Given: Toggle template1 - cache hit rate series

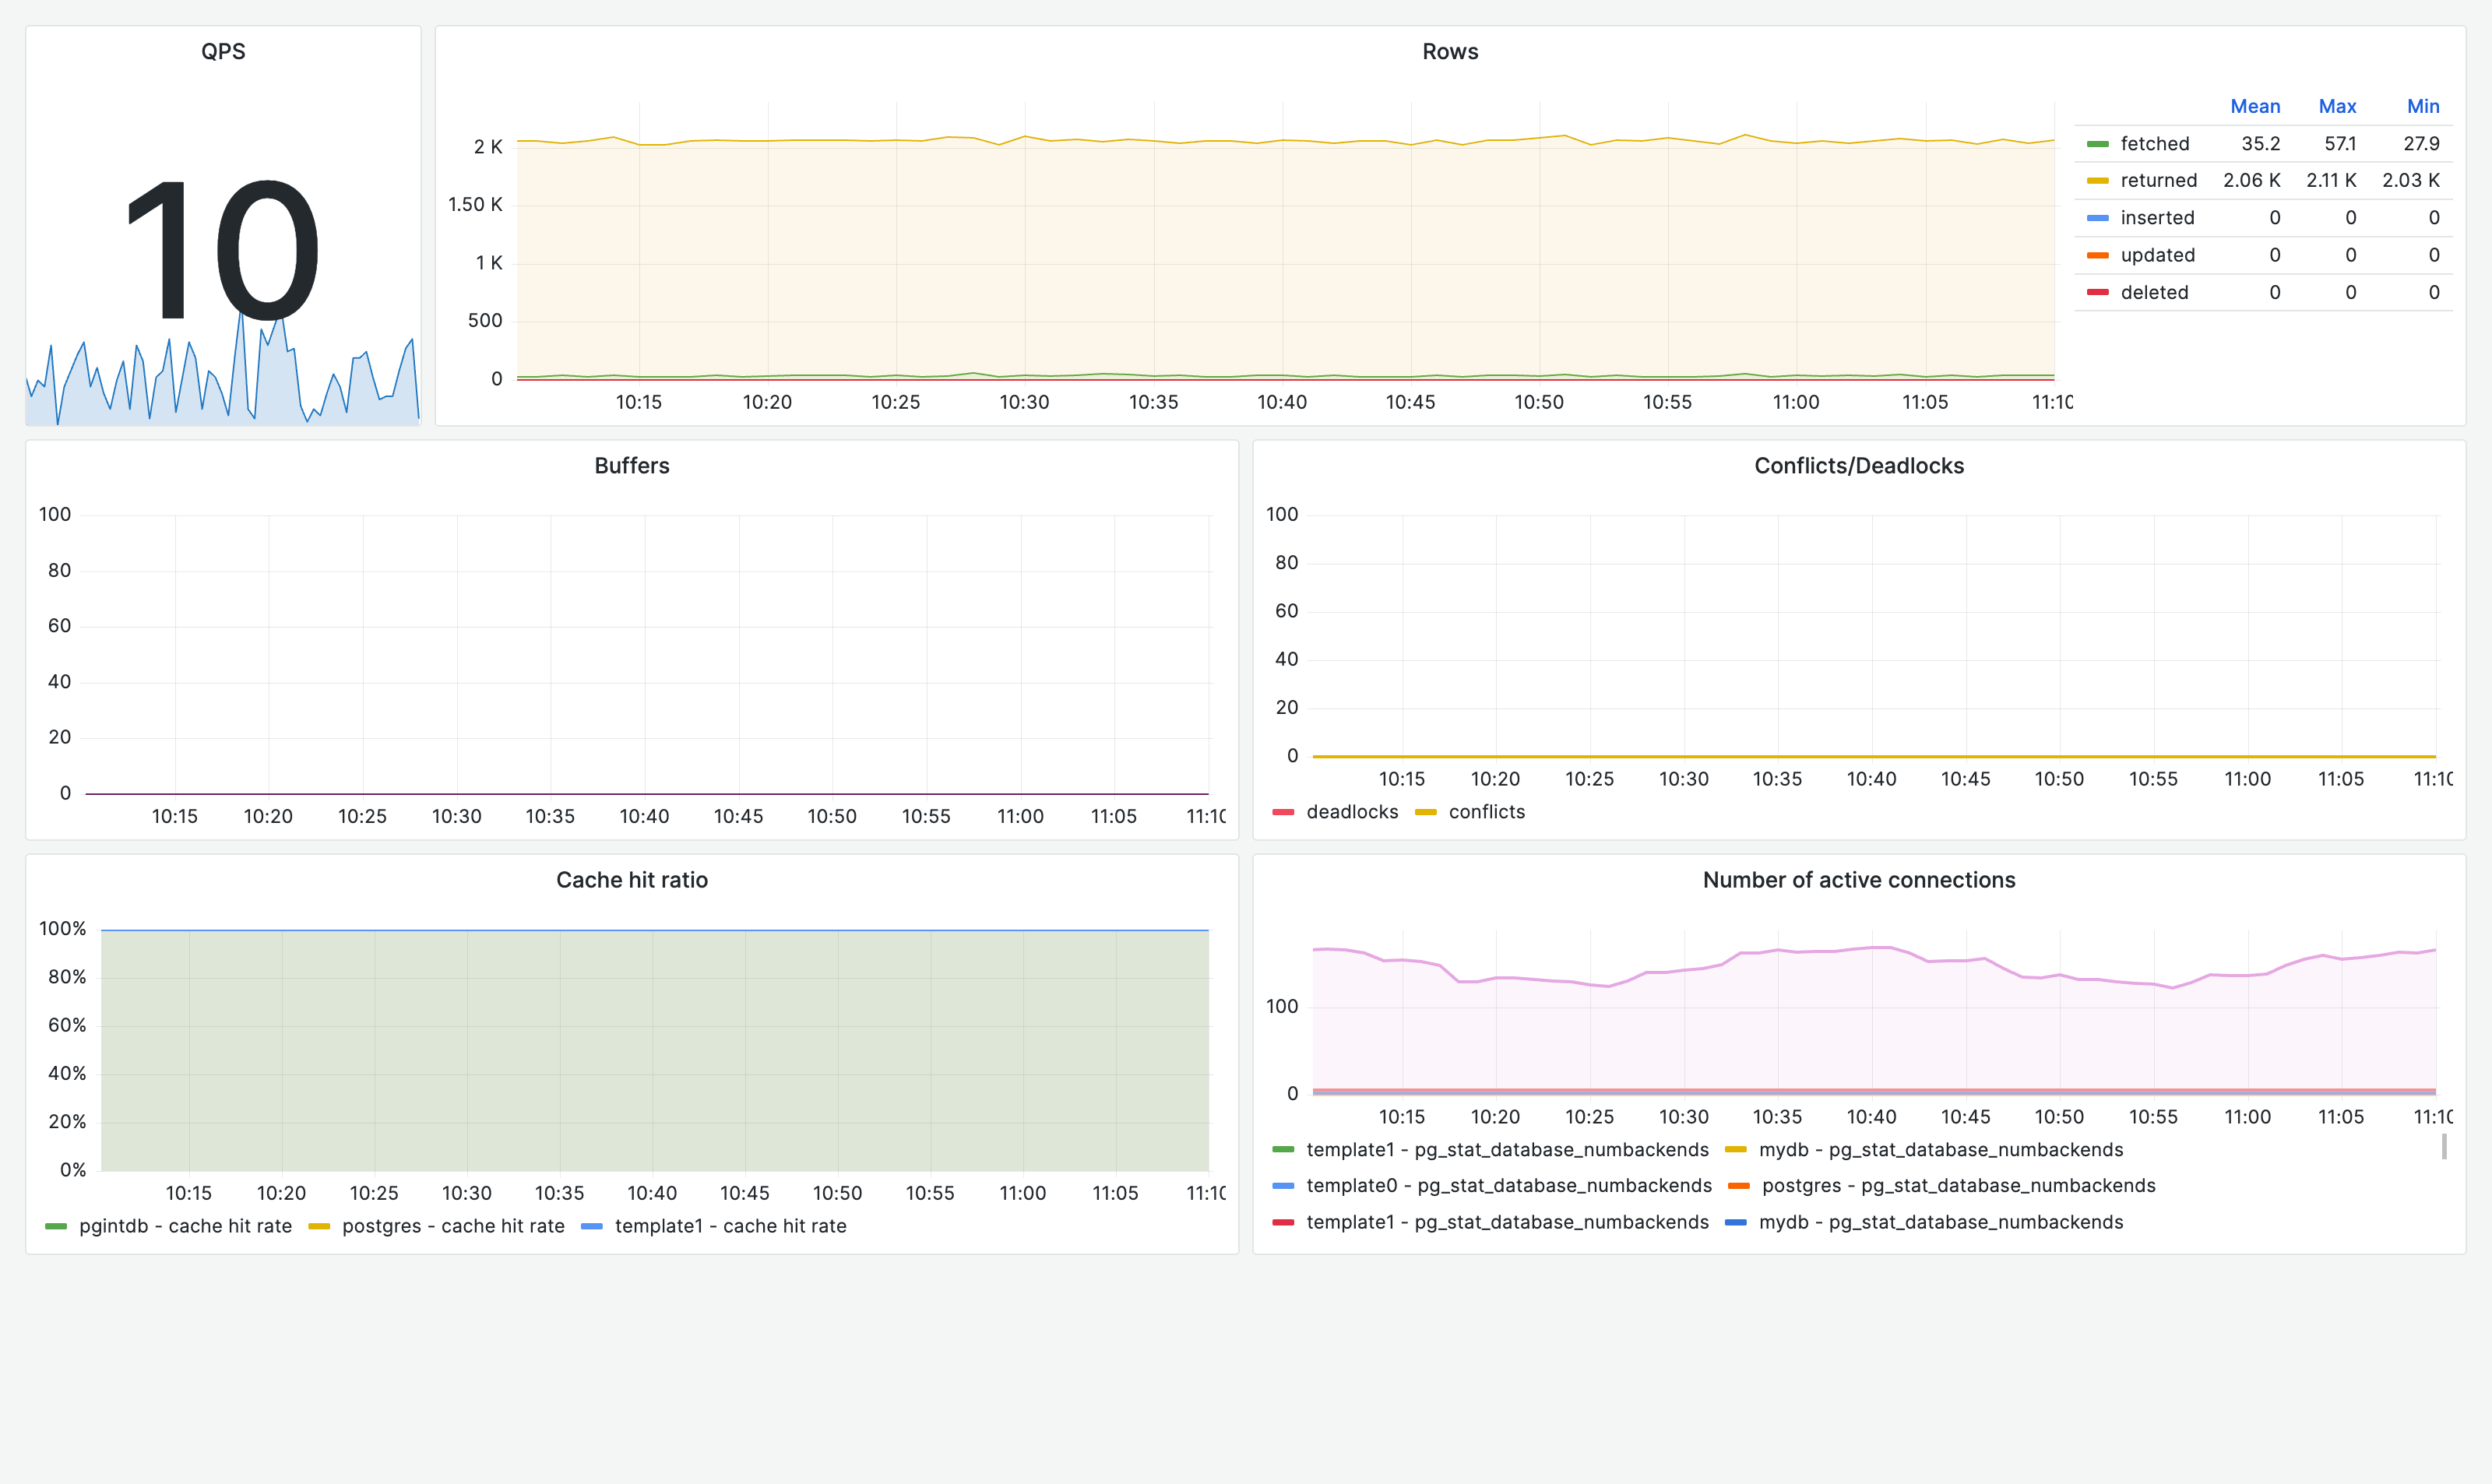Looking at the screenshot, I should coord(730,1226).
